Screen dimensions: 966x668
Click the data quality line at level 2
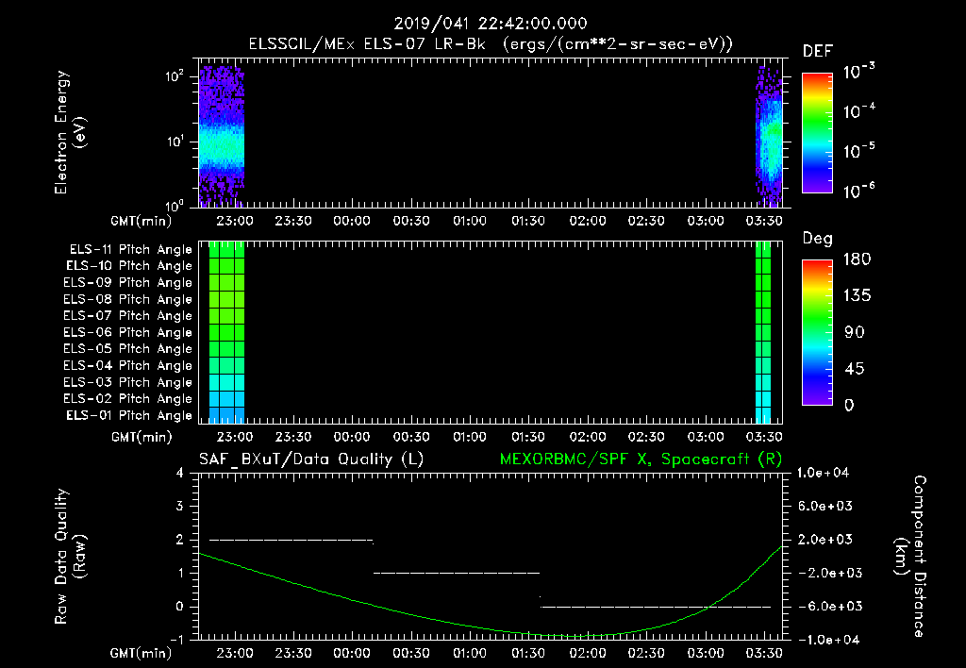pos(291,541)
